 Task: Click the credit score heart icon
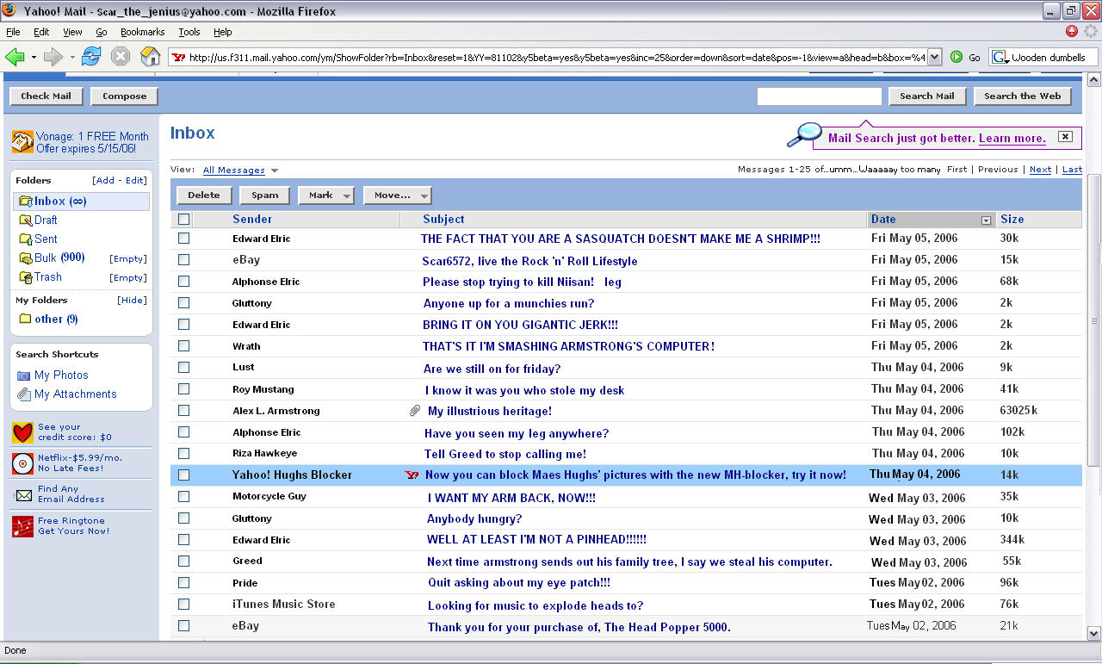(23, 432)
